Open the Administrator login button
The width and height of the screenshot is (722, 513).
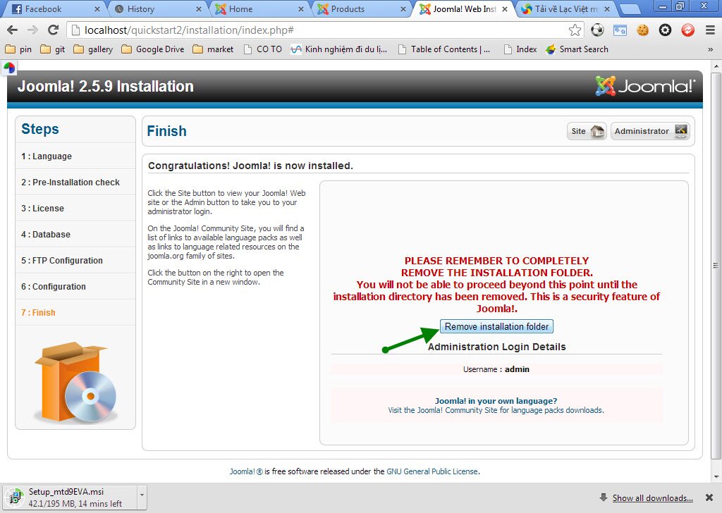(649, 131)
